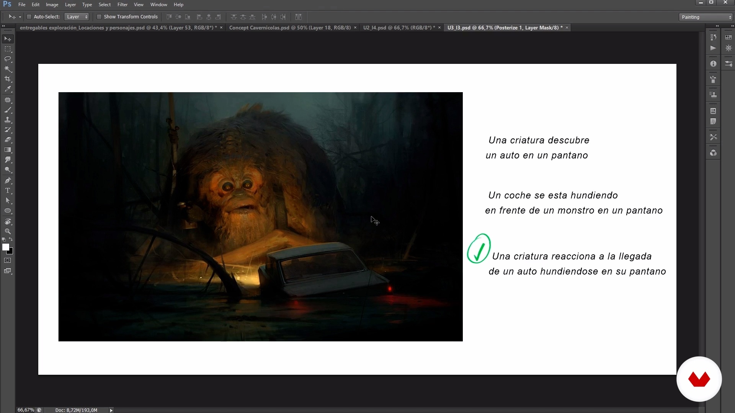
Task: Open the Brush Presets panel icon
Action: pos(713,80)
